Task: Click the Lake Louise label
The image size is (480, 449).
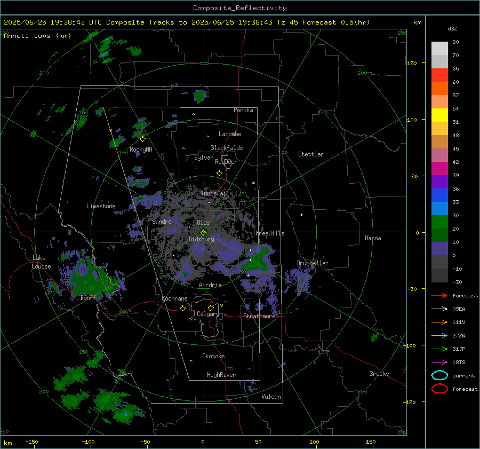Action: tap(41, 262)
